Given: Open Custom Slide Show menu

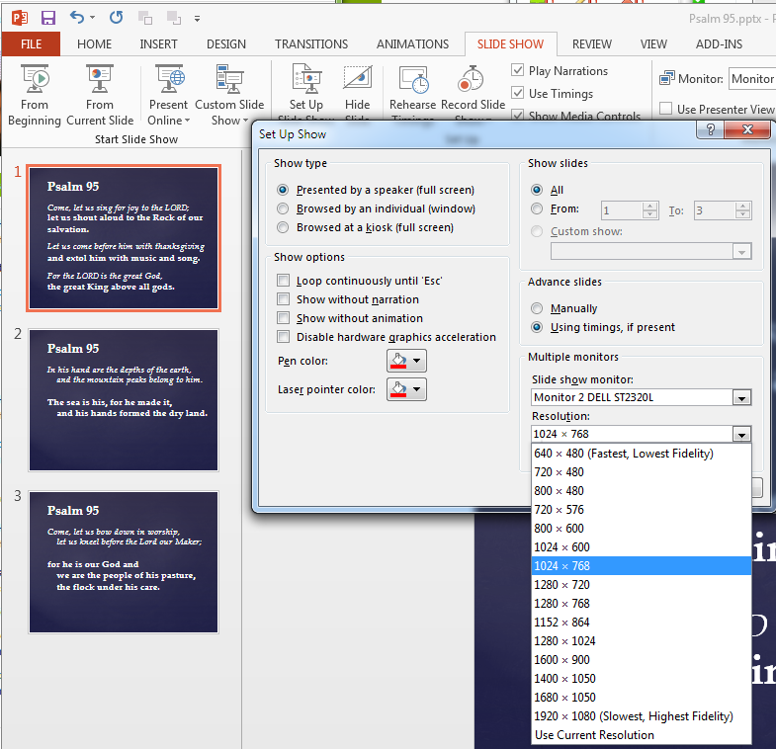Looking at the screenshot, I should pos(229,95).
